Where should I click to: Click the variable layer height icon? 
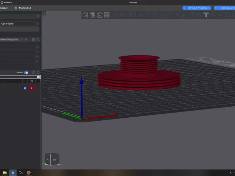[130, 15]
